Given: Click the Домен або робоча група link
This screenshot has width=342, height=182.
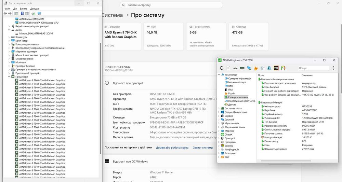Looking at the screenshot, I should tap(172, 148).
